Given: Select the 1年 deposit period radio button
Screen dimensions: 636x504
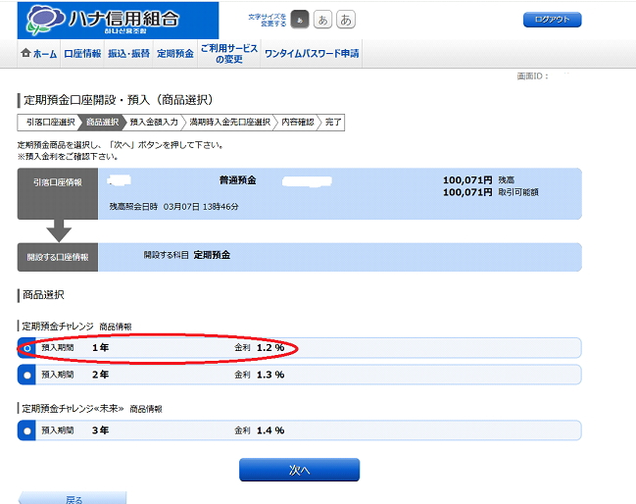Looking at the screenshot, I should click(x=27, y=348).
